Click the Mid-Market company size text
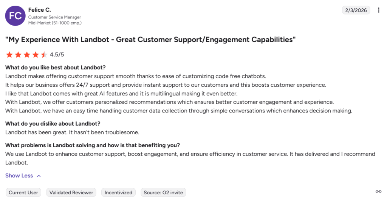This screenshot has width=387, height=200. point(55,23)
